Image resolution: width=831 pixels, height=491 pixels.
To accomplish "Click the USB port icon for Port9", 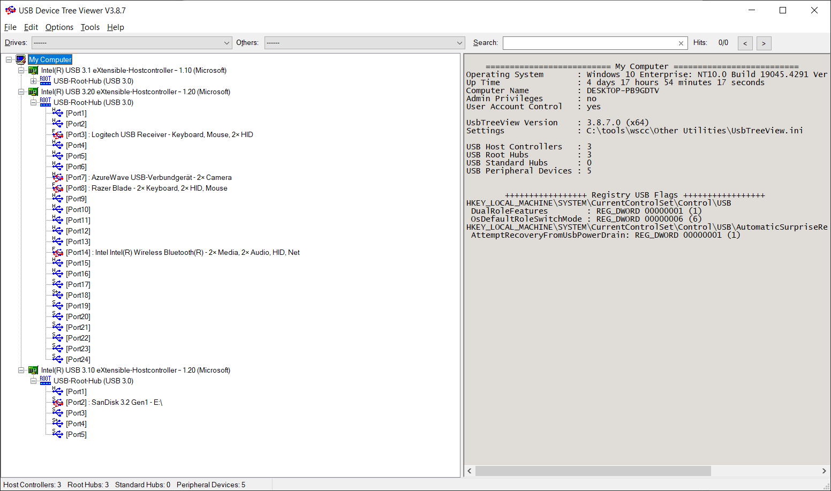I will pyautogui.click(x=58, y=199).
